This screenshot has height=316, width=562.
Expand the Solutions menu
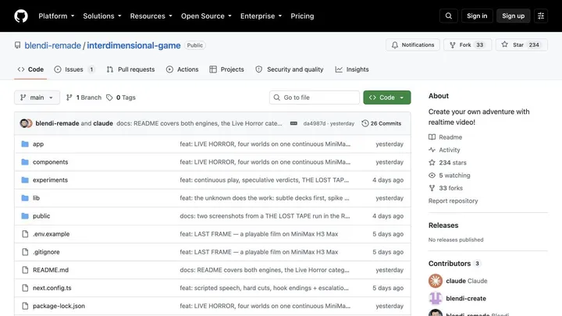pos(102,16)
